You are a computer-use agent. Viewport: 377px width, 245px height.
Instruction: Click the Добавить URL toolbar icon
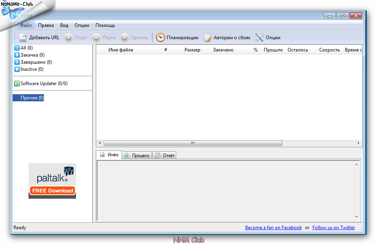pos(23,38)
